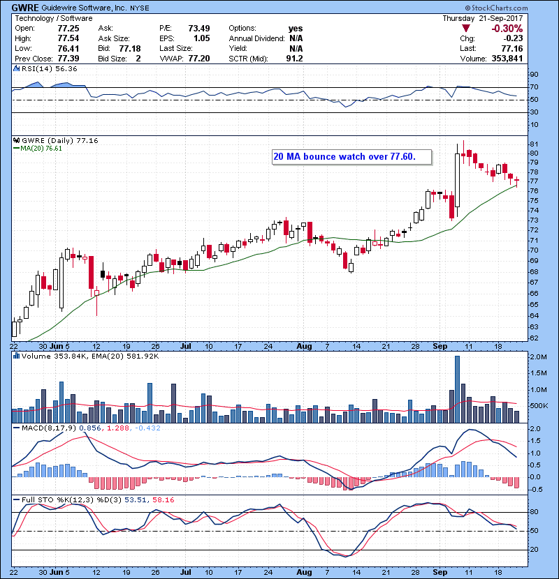Click the header Volume value 353,841
The image size is (559, 579).
point(507,59)
